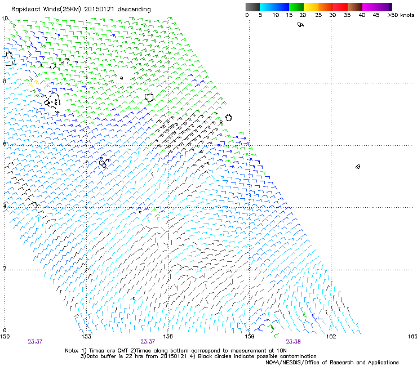Click the longitude label "159"

click(x=250, y=337)
